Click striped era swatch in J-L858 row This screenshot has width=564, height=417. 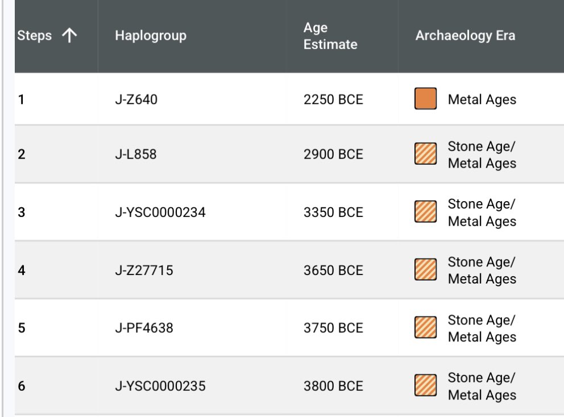[x=426, y=155]
